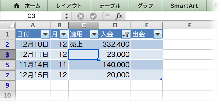221x105 pixels.
Task: Select column E header
Action: pyautogui.click(x=147, y=26)
